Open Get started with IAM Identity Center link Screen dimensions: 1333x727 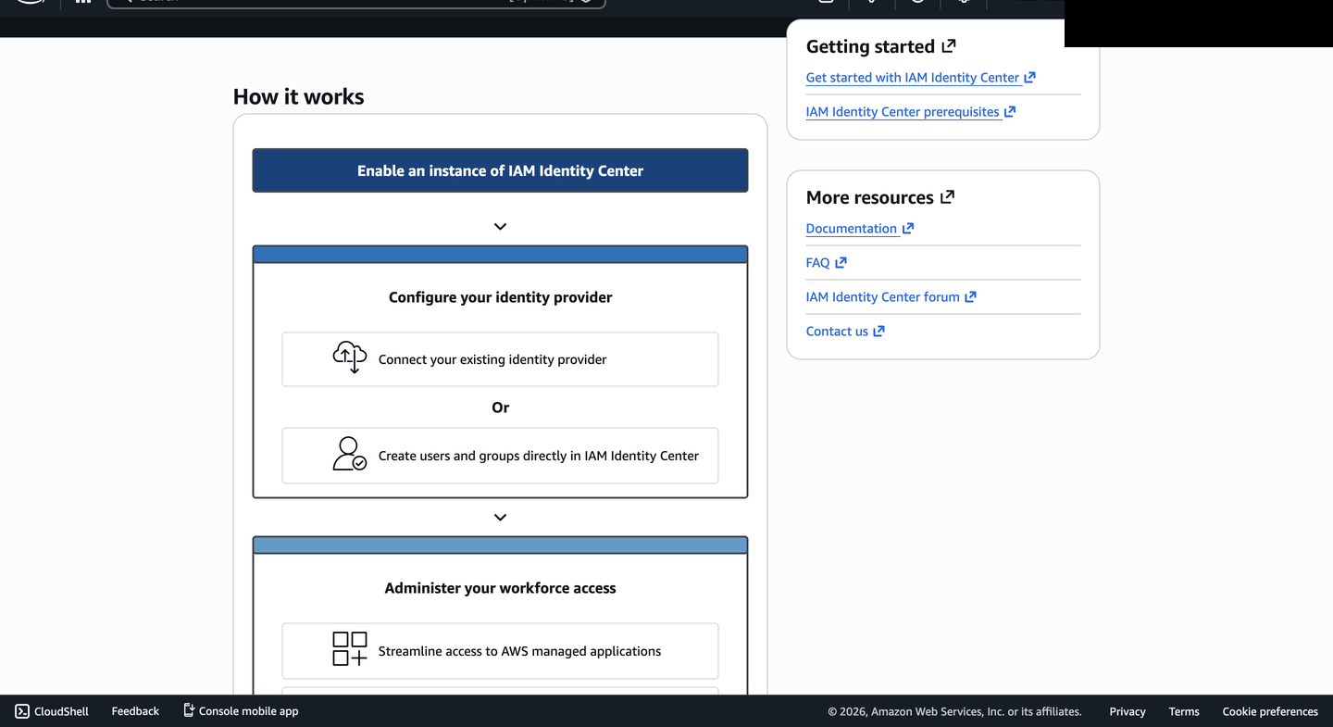(x=920, y=78)
